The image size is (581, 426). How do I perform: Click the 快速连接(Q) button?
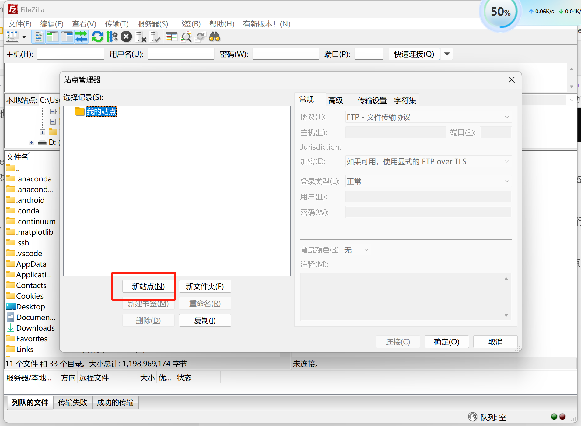(414, 54)
